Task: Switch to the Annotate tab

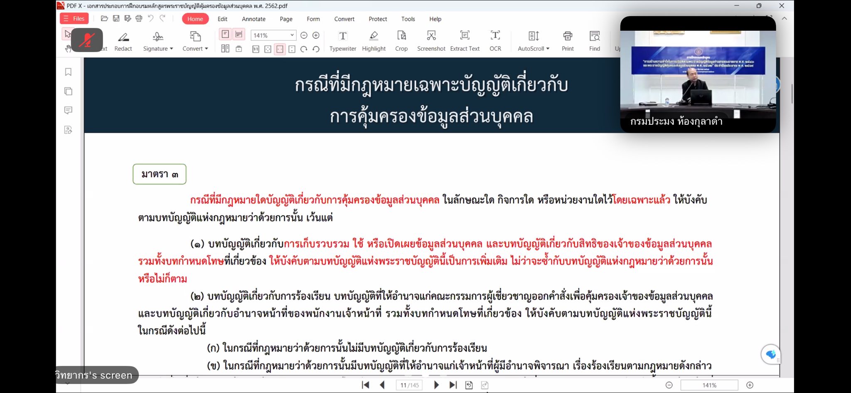Action: click(x=253, y=19)
